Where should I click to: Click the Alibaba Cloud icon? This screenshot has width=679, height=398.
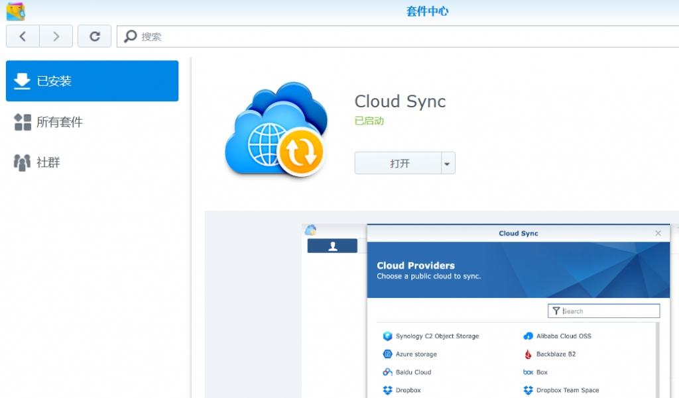point(528,336)
